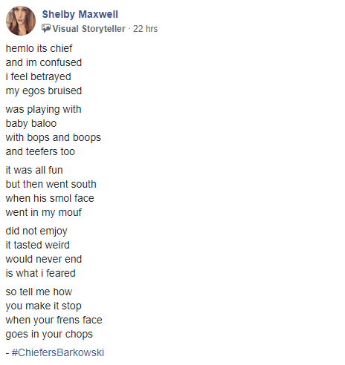This screenshot has height=365, width=345.
Task: Select the Visual Storyteller badge label
Action: coord(88,29)
